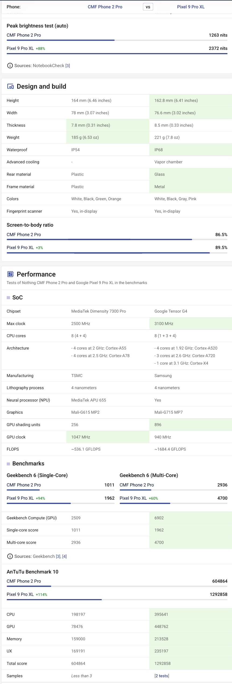Click the 'Geekbench 6 (Single-Core)' heading

coord(37,475)
